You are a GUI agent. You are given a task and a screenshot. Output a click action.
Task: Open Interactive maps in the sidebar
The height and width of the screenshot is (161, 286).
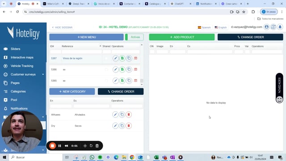pos(22,57)
